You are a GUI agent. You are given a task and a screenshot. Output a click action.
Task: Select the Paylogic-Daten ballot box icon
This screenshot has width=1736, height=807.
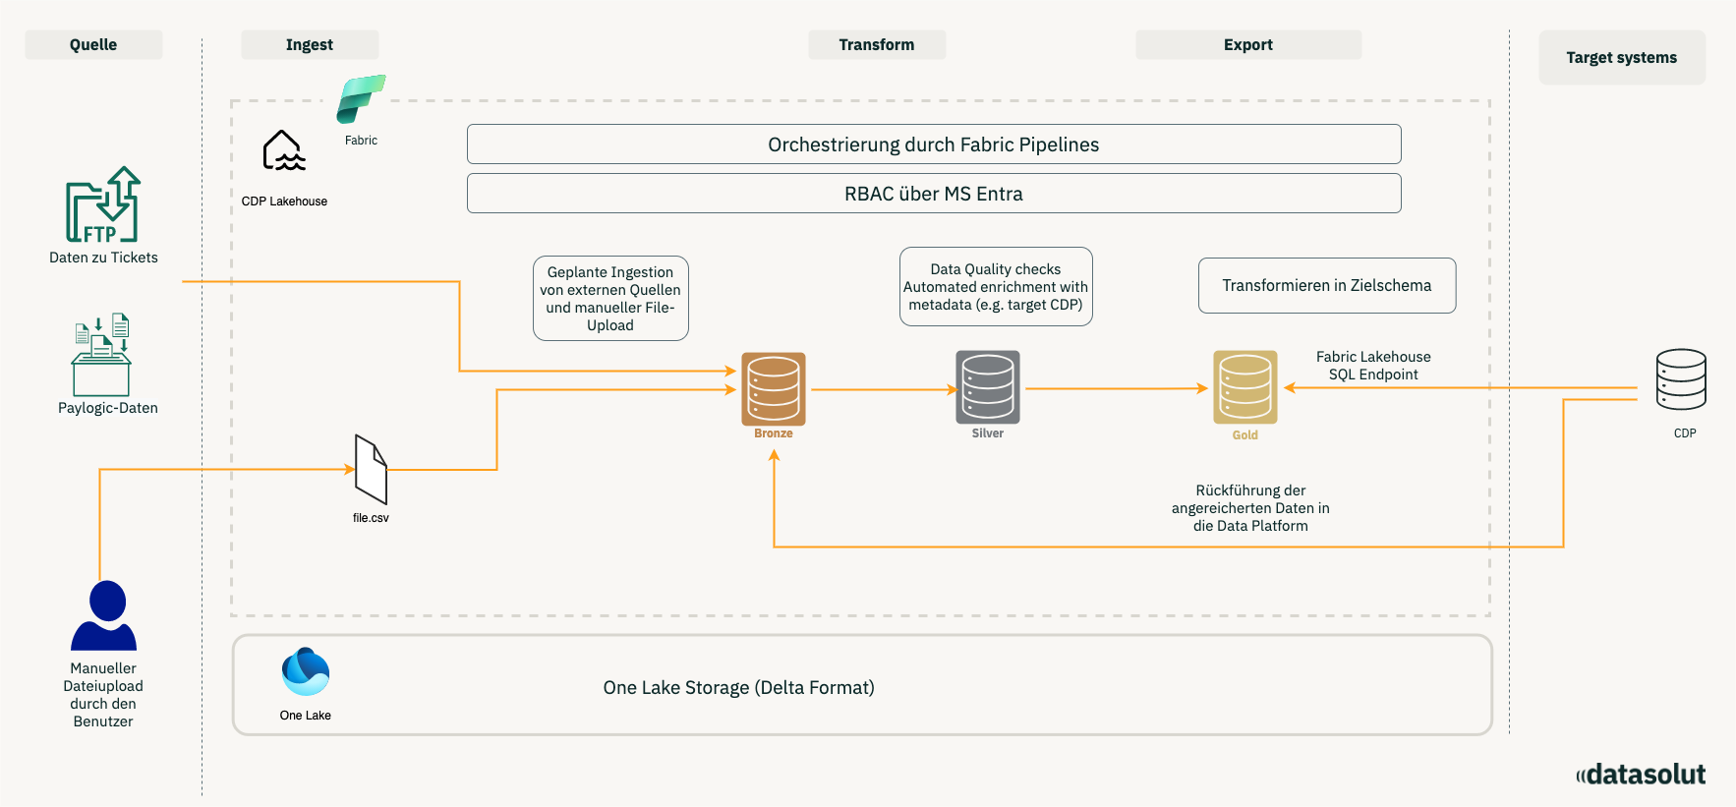[x=102, y=355]
